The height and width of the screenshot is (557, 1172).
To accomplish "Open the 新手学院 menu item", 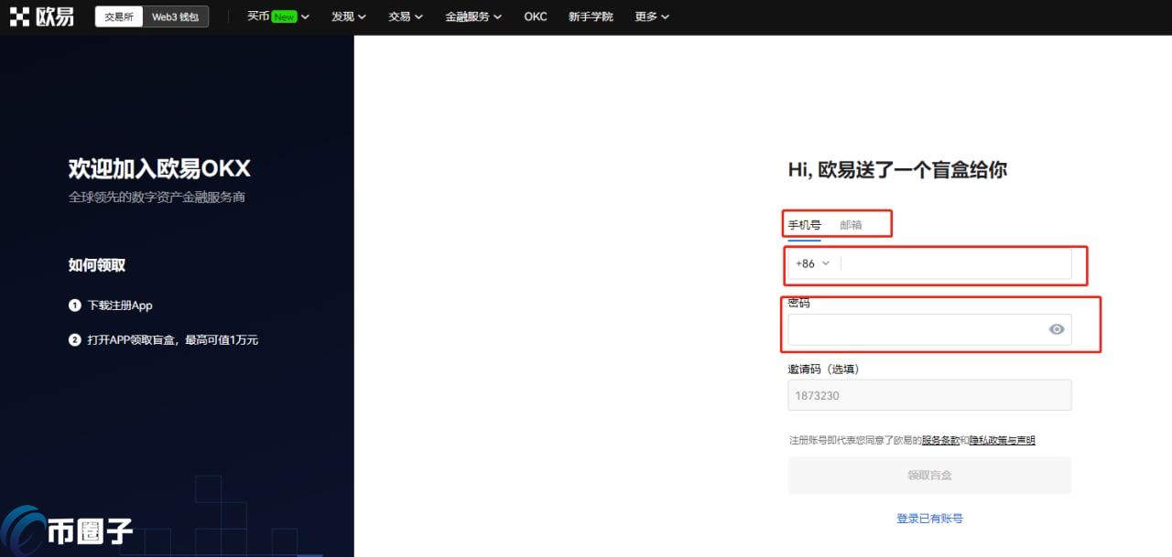I will (x=591, y=16).
